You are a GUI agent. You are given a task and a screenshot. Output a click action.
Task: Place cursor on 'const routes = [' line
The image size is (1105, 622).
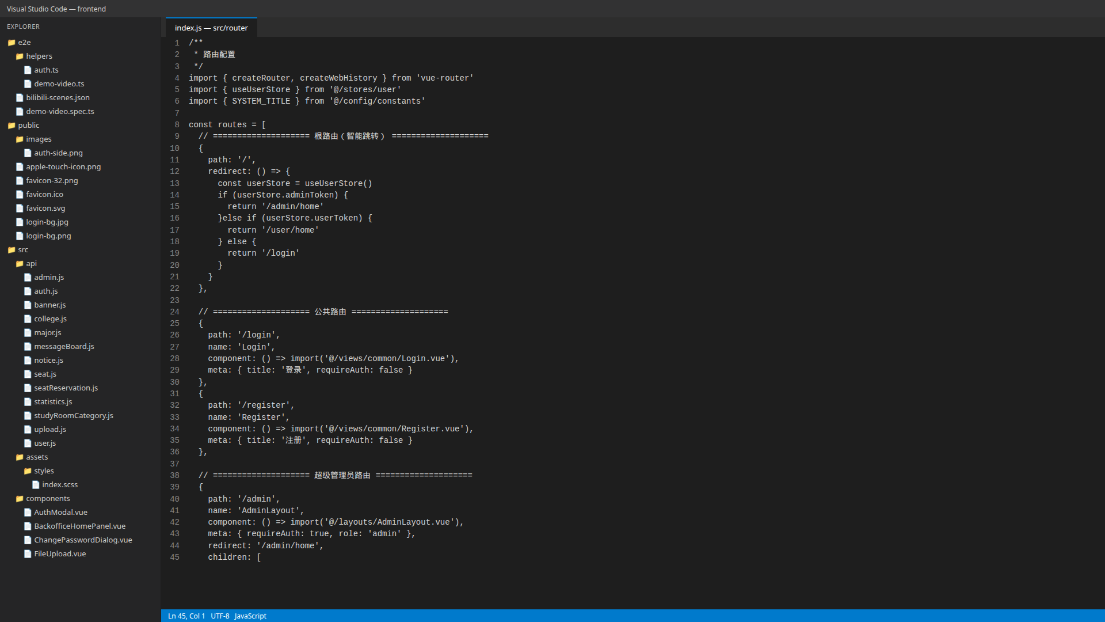(227, 125)
